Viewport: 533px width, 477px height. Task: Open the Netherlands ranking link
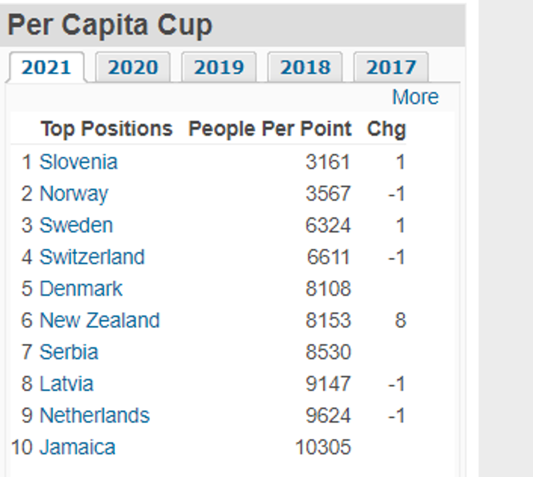(93, 416)
